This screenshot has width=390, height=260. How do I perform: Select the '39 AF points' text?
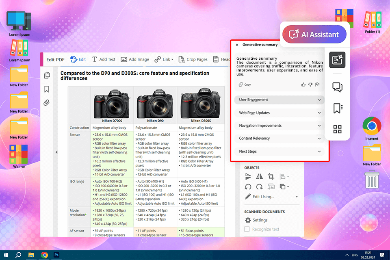[x=104, y=231]
